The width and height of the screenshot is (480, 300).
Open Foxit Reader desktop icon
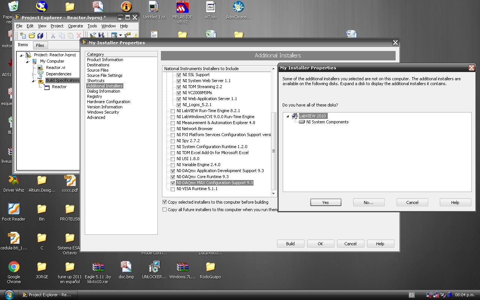click(13, 209)
